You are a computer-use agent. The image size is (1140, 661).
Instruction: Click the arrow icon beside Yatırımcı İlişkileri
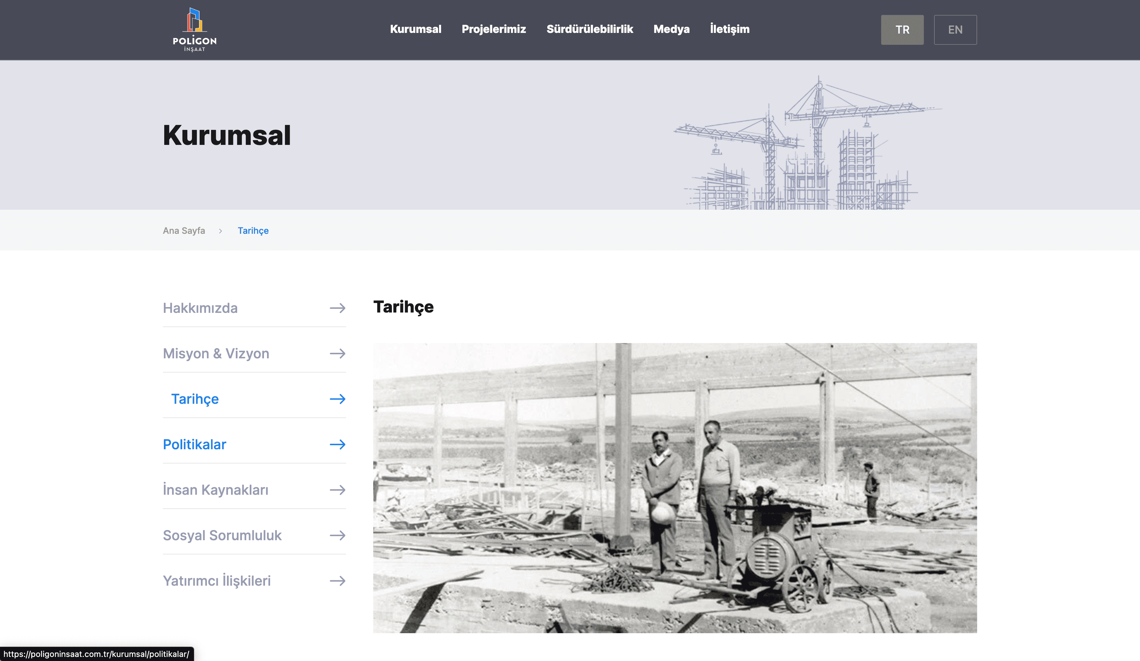338,581
